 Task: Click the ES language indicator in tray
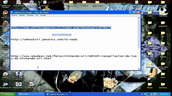[x=142, y=94]
